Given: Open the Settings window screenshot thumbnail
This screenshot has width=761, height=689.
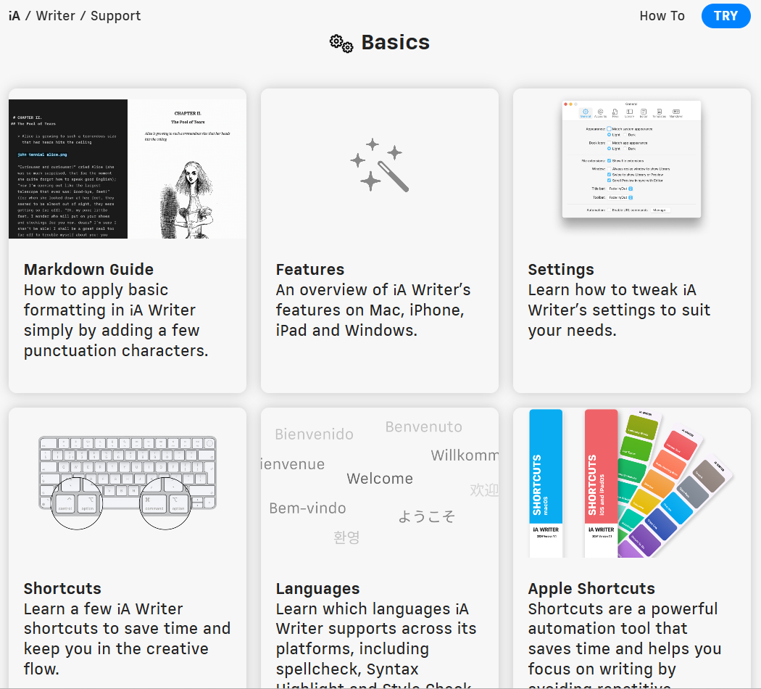Looking at the screenshot, I should tap(631, 159).
